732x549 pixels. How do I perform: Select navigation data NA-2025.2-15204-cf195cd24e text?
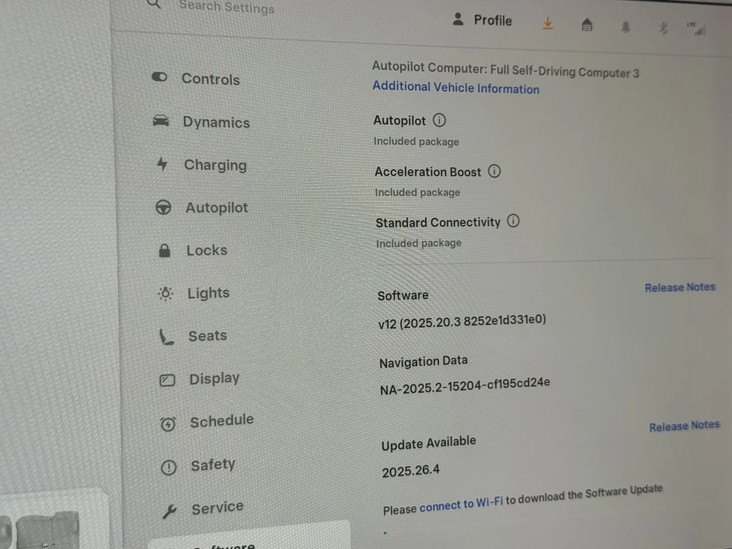pos(465,386)
